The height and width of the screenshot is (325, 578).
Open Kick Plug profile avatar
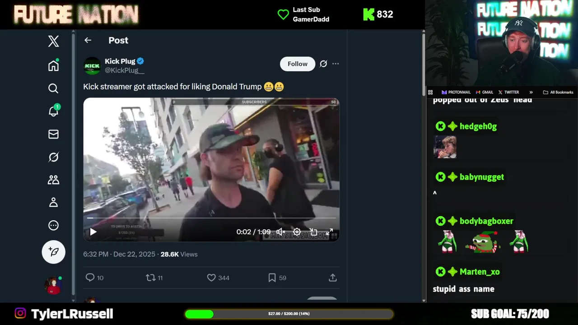click(x=92, y=65)
